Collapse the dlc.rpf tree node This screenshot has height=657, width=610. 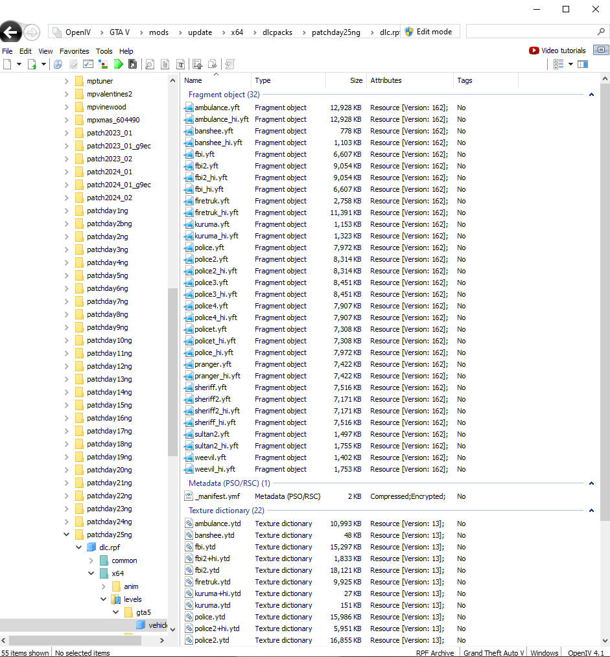point(78,547)
